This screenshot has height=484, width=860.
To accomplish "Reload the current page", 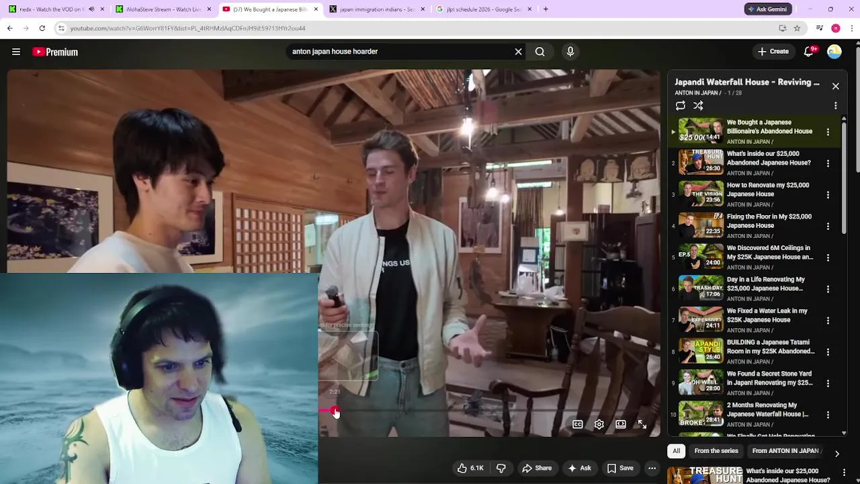I will tap(42, 28).
